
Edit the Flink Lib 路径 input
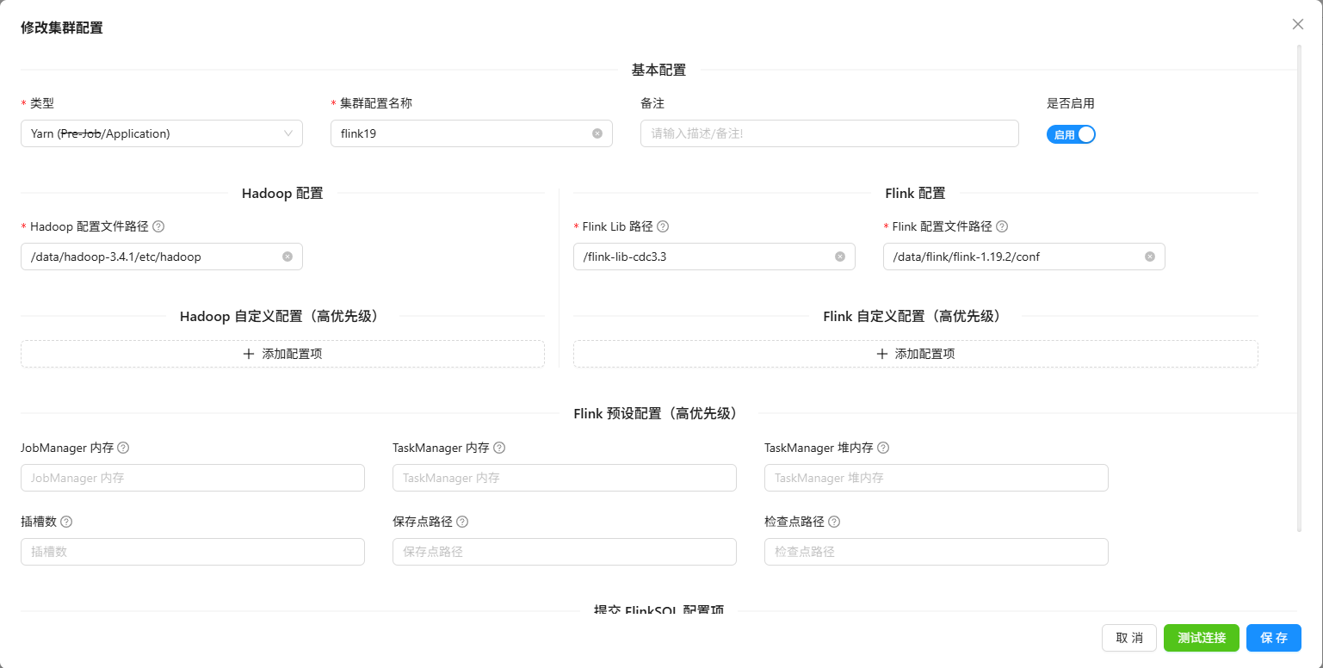(x=714, y=257)
